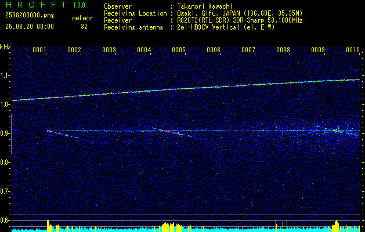Select the timestamp 25.08.20 00:00
The image size is (365, 232).
tap(30, 27)
